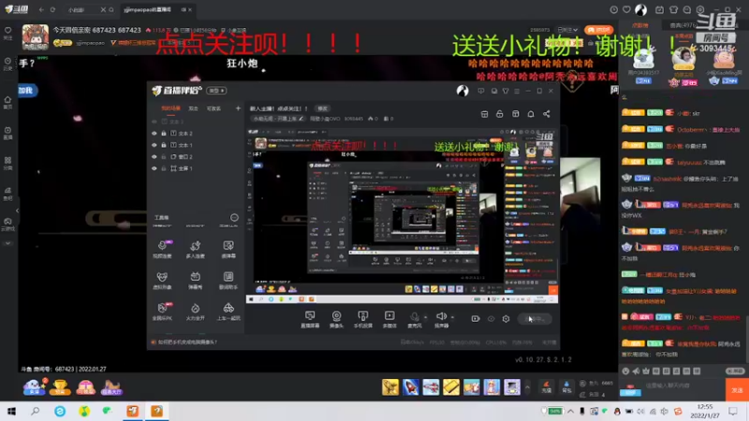Open Windows taskbar search
749x421 pixels.
click(36, 411)
